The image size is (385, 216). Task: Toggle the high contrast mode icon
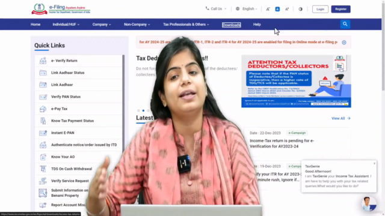click(x=301, y=9)
